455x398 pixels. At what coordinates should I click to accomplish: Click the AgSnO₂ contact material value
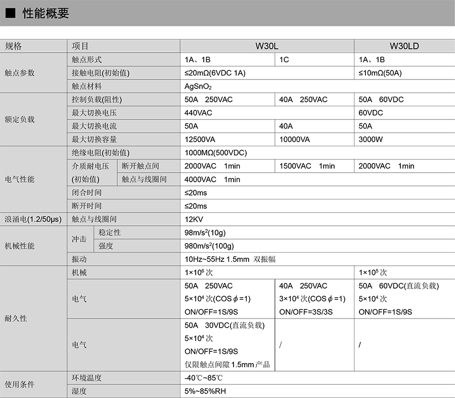(198, 87)
